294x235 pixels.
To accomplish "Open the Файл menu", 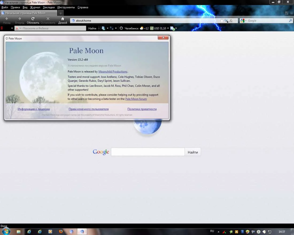I will [5, 7].
